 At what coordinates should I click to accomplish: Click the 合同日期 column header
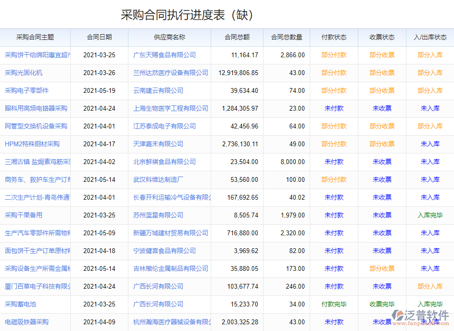tap(99, 37)
